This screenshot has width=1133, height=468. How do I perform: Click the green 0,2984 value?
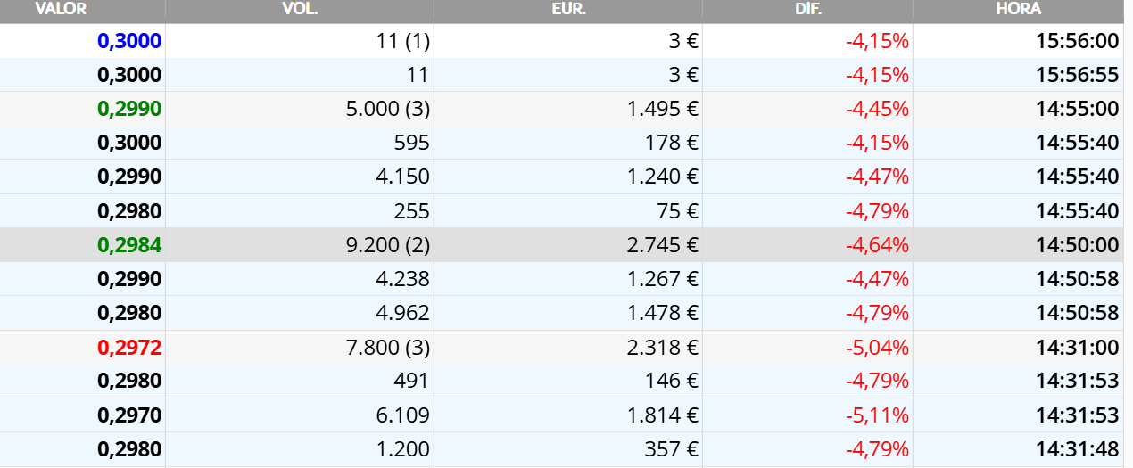pos(129,245)
